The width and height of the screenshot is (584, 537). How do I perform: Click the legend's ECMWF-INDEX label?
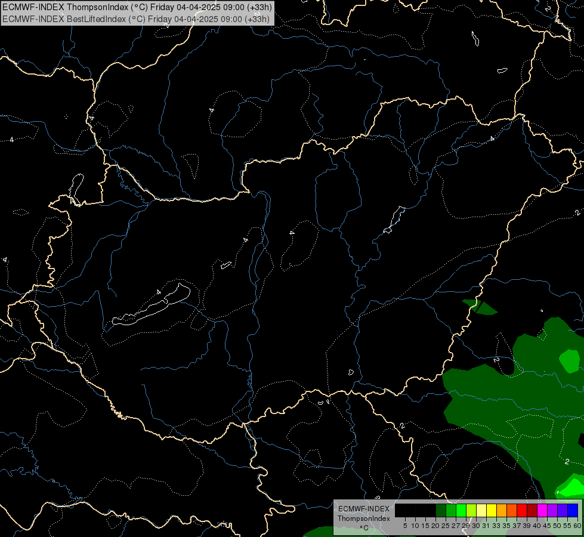(x=364, y=509)
